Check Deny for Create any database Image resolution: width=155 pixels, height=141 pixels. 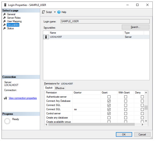tap(142, 118)
